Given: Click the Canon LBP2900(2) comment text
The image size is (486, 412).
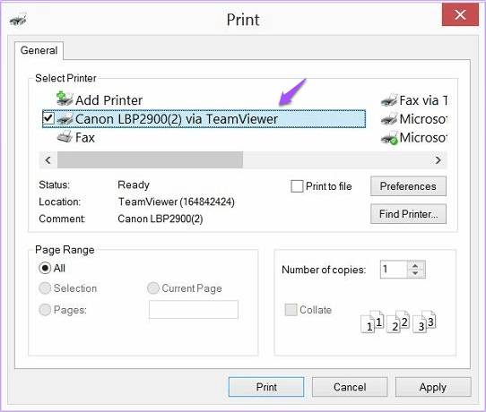Looking at the screenshot, I should tap(161, 219).
